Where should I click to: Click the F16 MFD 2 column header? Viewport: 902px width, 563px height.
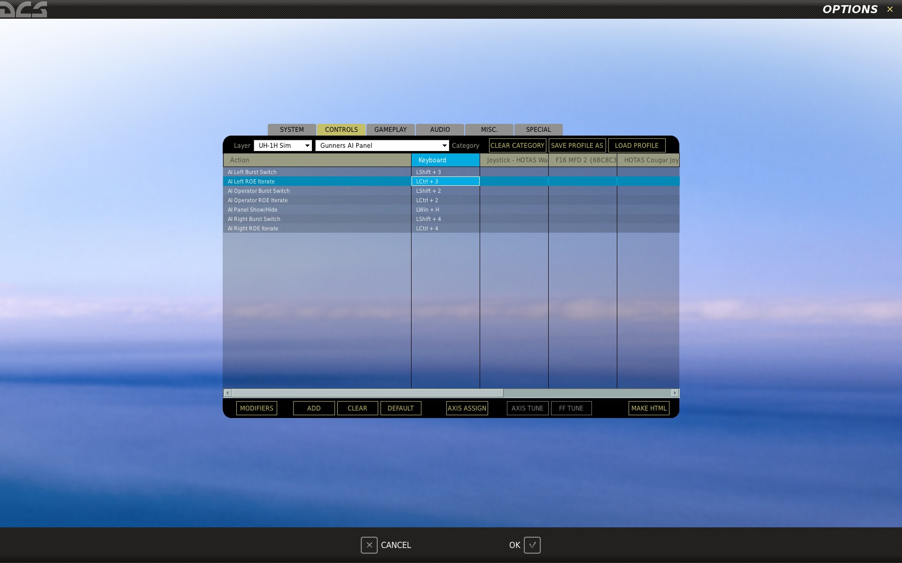(583, 160)
